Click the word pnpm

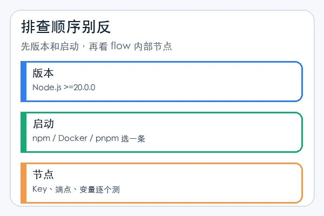[107, 139]
